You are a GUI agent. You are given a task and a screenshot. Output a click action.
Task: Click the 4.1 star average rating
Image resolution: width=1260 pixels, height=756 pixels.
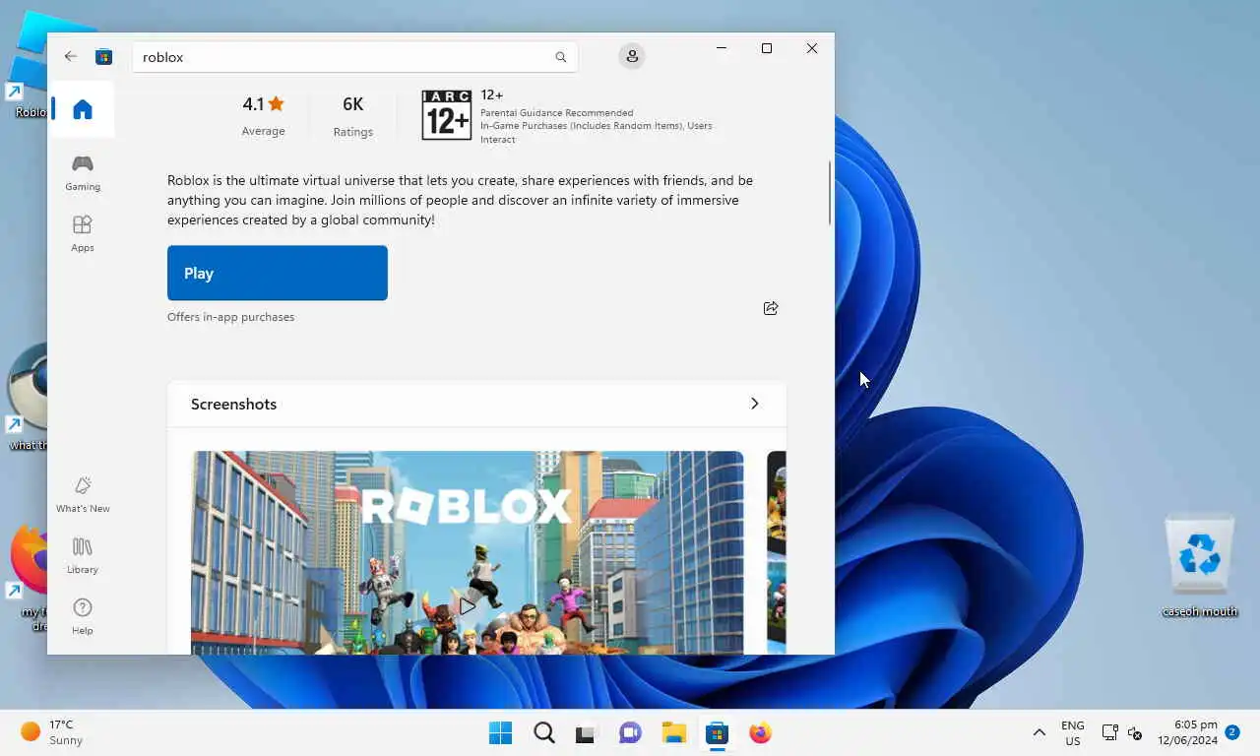[263, 115]
